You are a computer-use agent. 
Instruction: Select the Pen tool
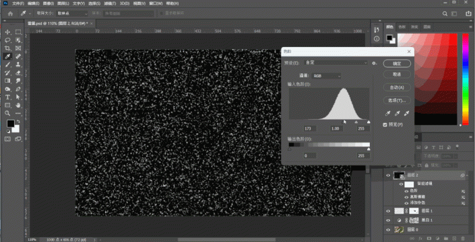[18, 89]
